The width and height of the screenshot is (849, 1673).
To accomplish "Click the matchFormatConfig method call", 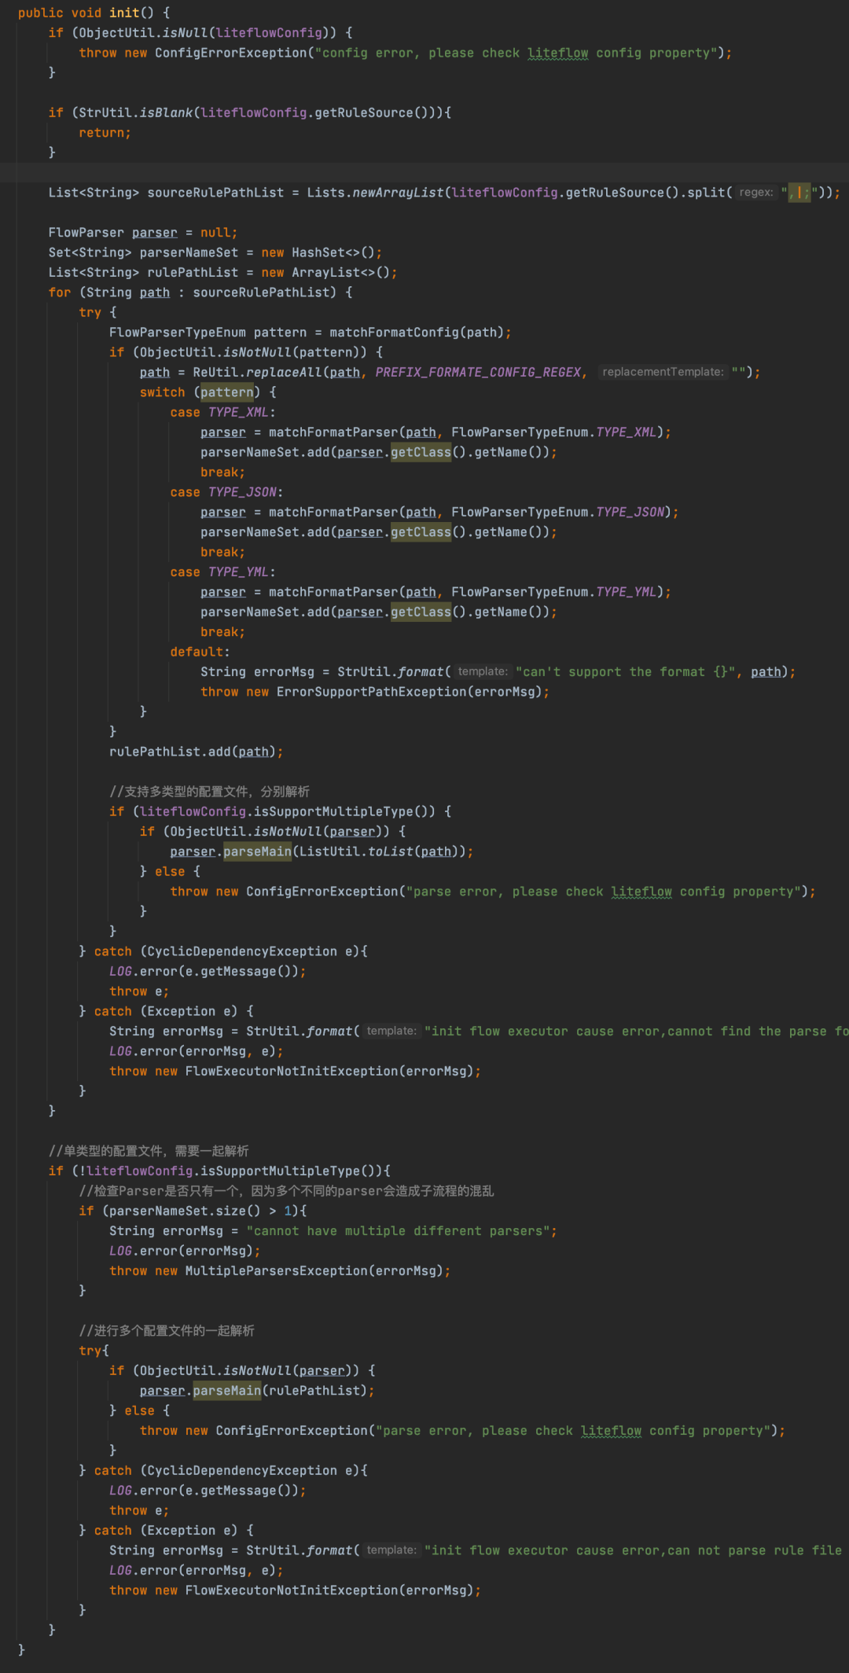I will [x=395, y=333].
